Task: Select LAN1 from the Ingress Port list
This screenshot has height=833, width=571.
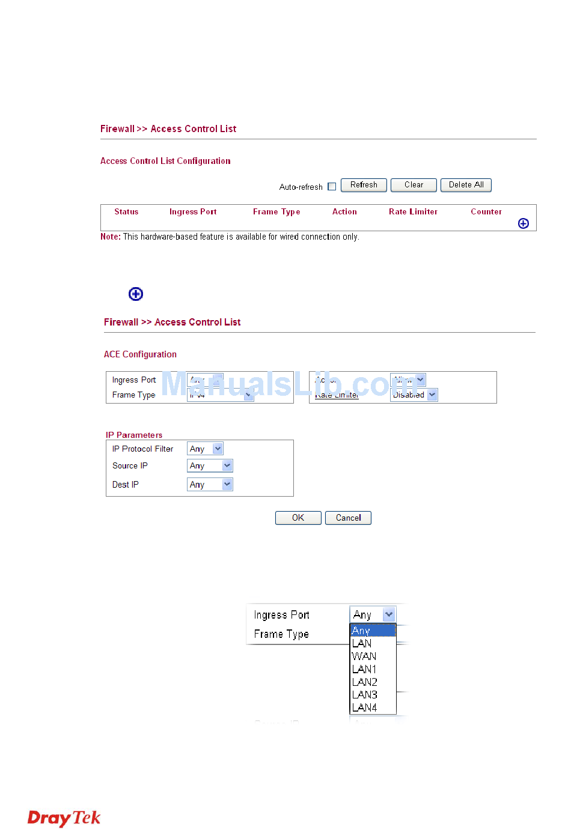Action: [373, 669]
